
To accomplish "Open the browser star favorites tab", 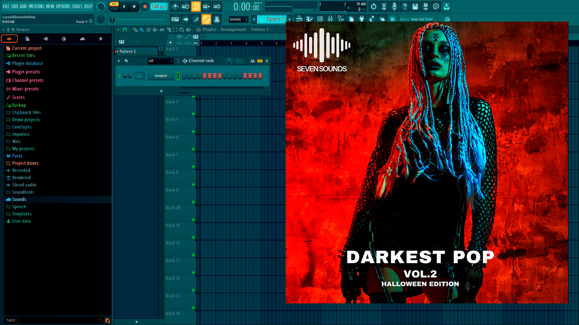I will click(x=100, y=39).
